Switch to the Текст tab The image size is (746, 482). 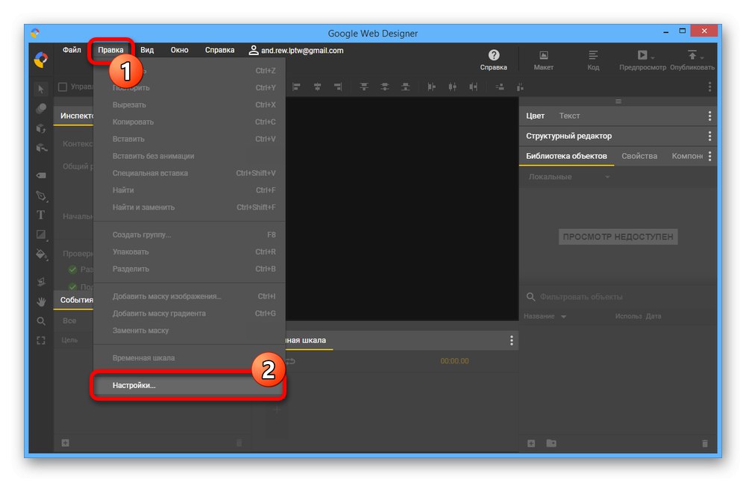click(569, 116)
